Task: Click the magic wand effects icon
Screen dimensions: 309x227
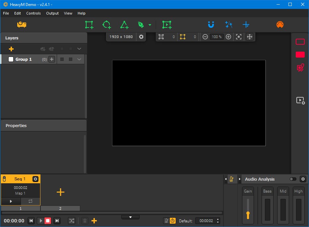Action: (228, 24)
